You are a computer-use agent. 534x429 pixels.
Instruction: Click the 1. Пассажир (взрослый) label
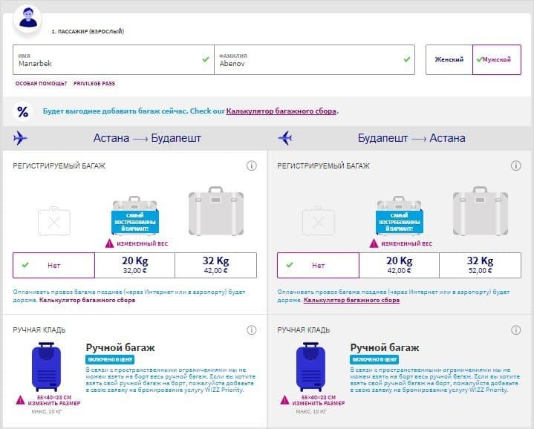click(88, 31)
